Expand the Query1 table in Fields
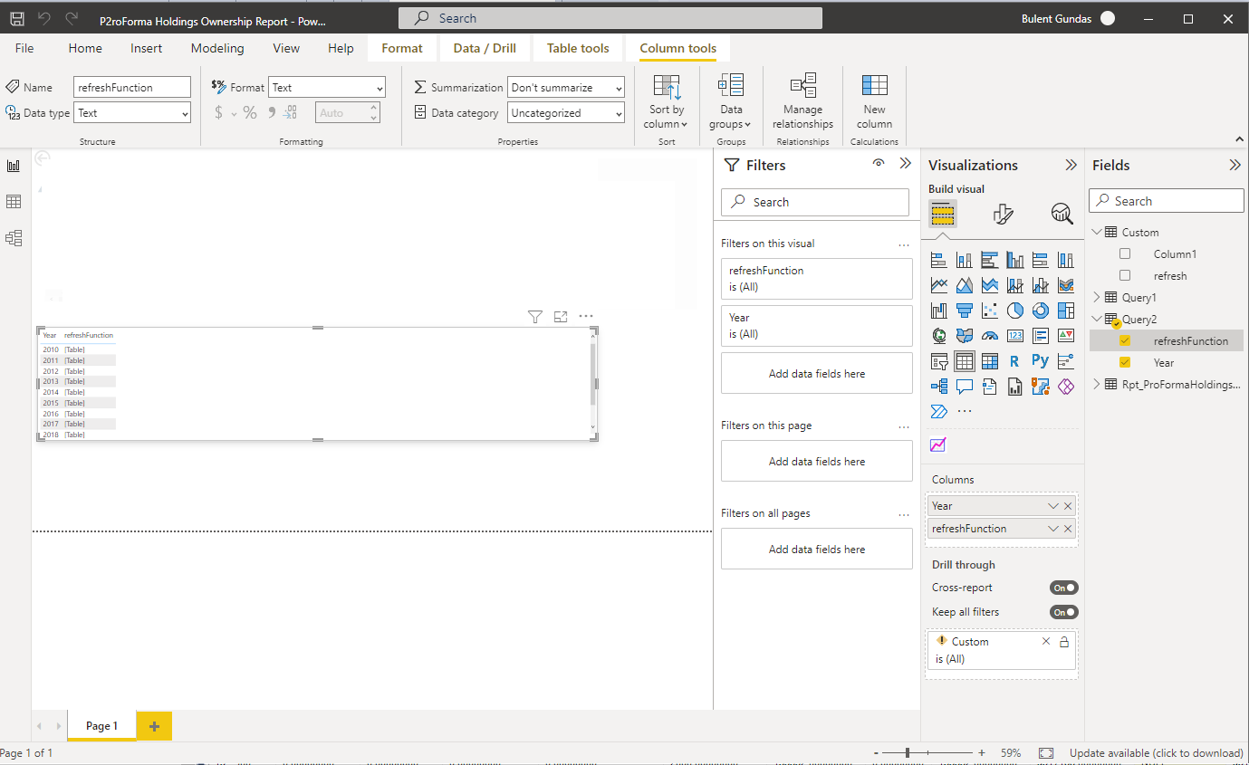This screenshot has width=1249, height=765. pos(1097,298)
